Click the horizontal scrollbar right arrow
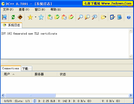The width and height of the screenshot is (134, 104). (130, 95)
